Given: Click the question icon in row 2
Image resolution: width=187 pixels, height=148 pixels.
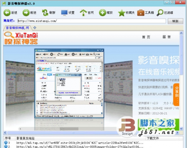Looking at the screenshot, I should tap(6, 146).
